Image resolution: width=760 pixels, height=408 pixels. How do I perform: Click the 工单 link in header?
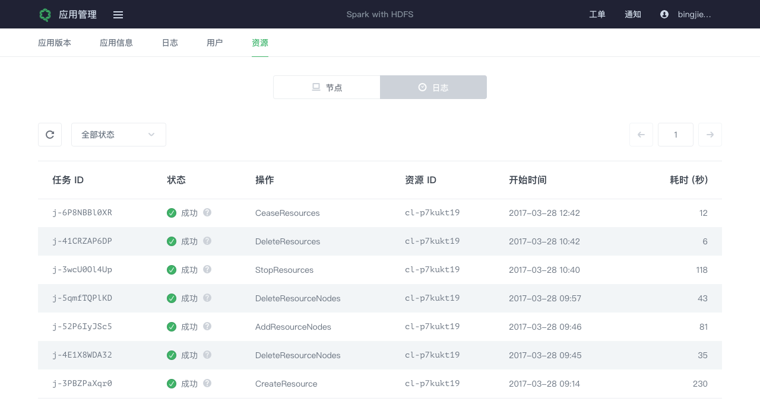pyautogui.click(x=597, y=14)
